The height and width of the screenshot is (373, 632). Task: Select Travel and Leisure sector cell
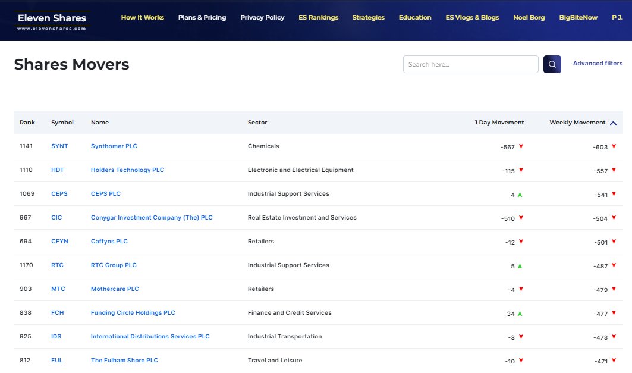pos(275,360)
